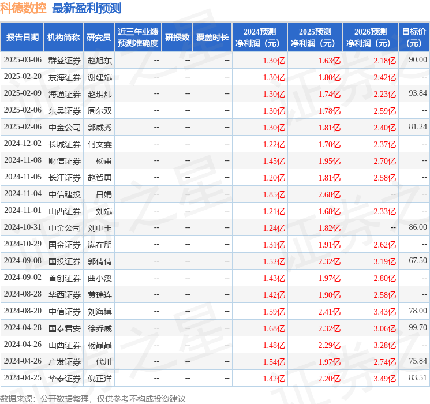Screen dimensions: 430x404
Task: Click the 最新盈利预测 heading text
Action: [x=87, y=8]
